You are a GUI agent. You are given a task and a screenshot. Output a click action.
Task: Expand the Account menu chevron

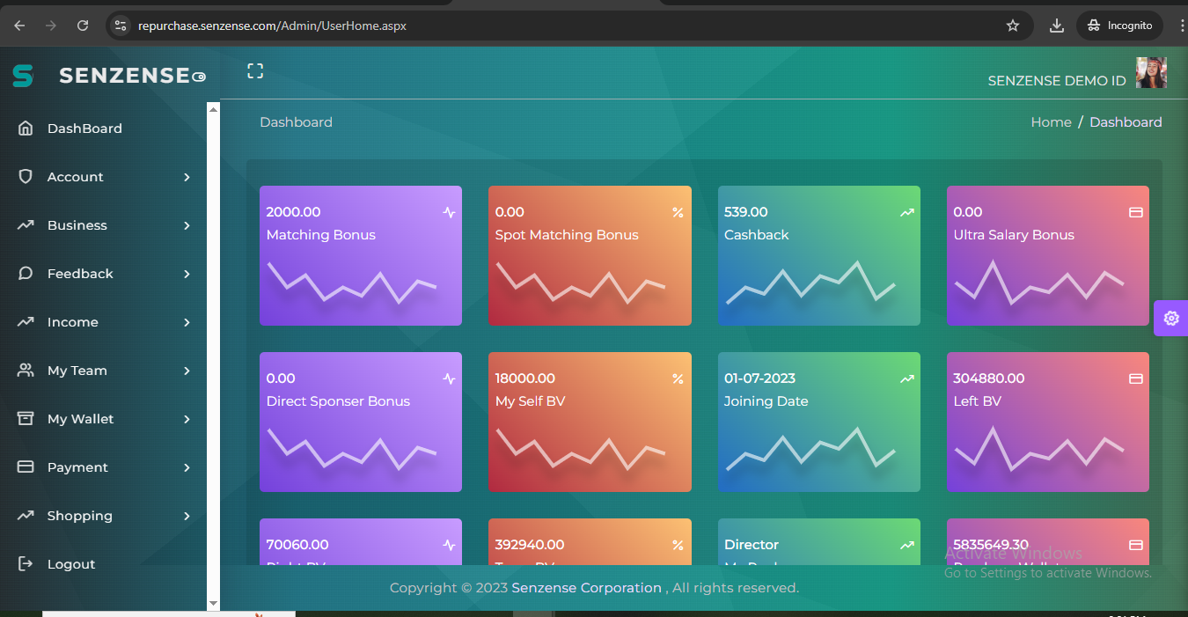(x=187, y=177)
